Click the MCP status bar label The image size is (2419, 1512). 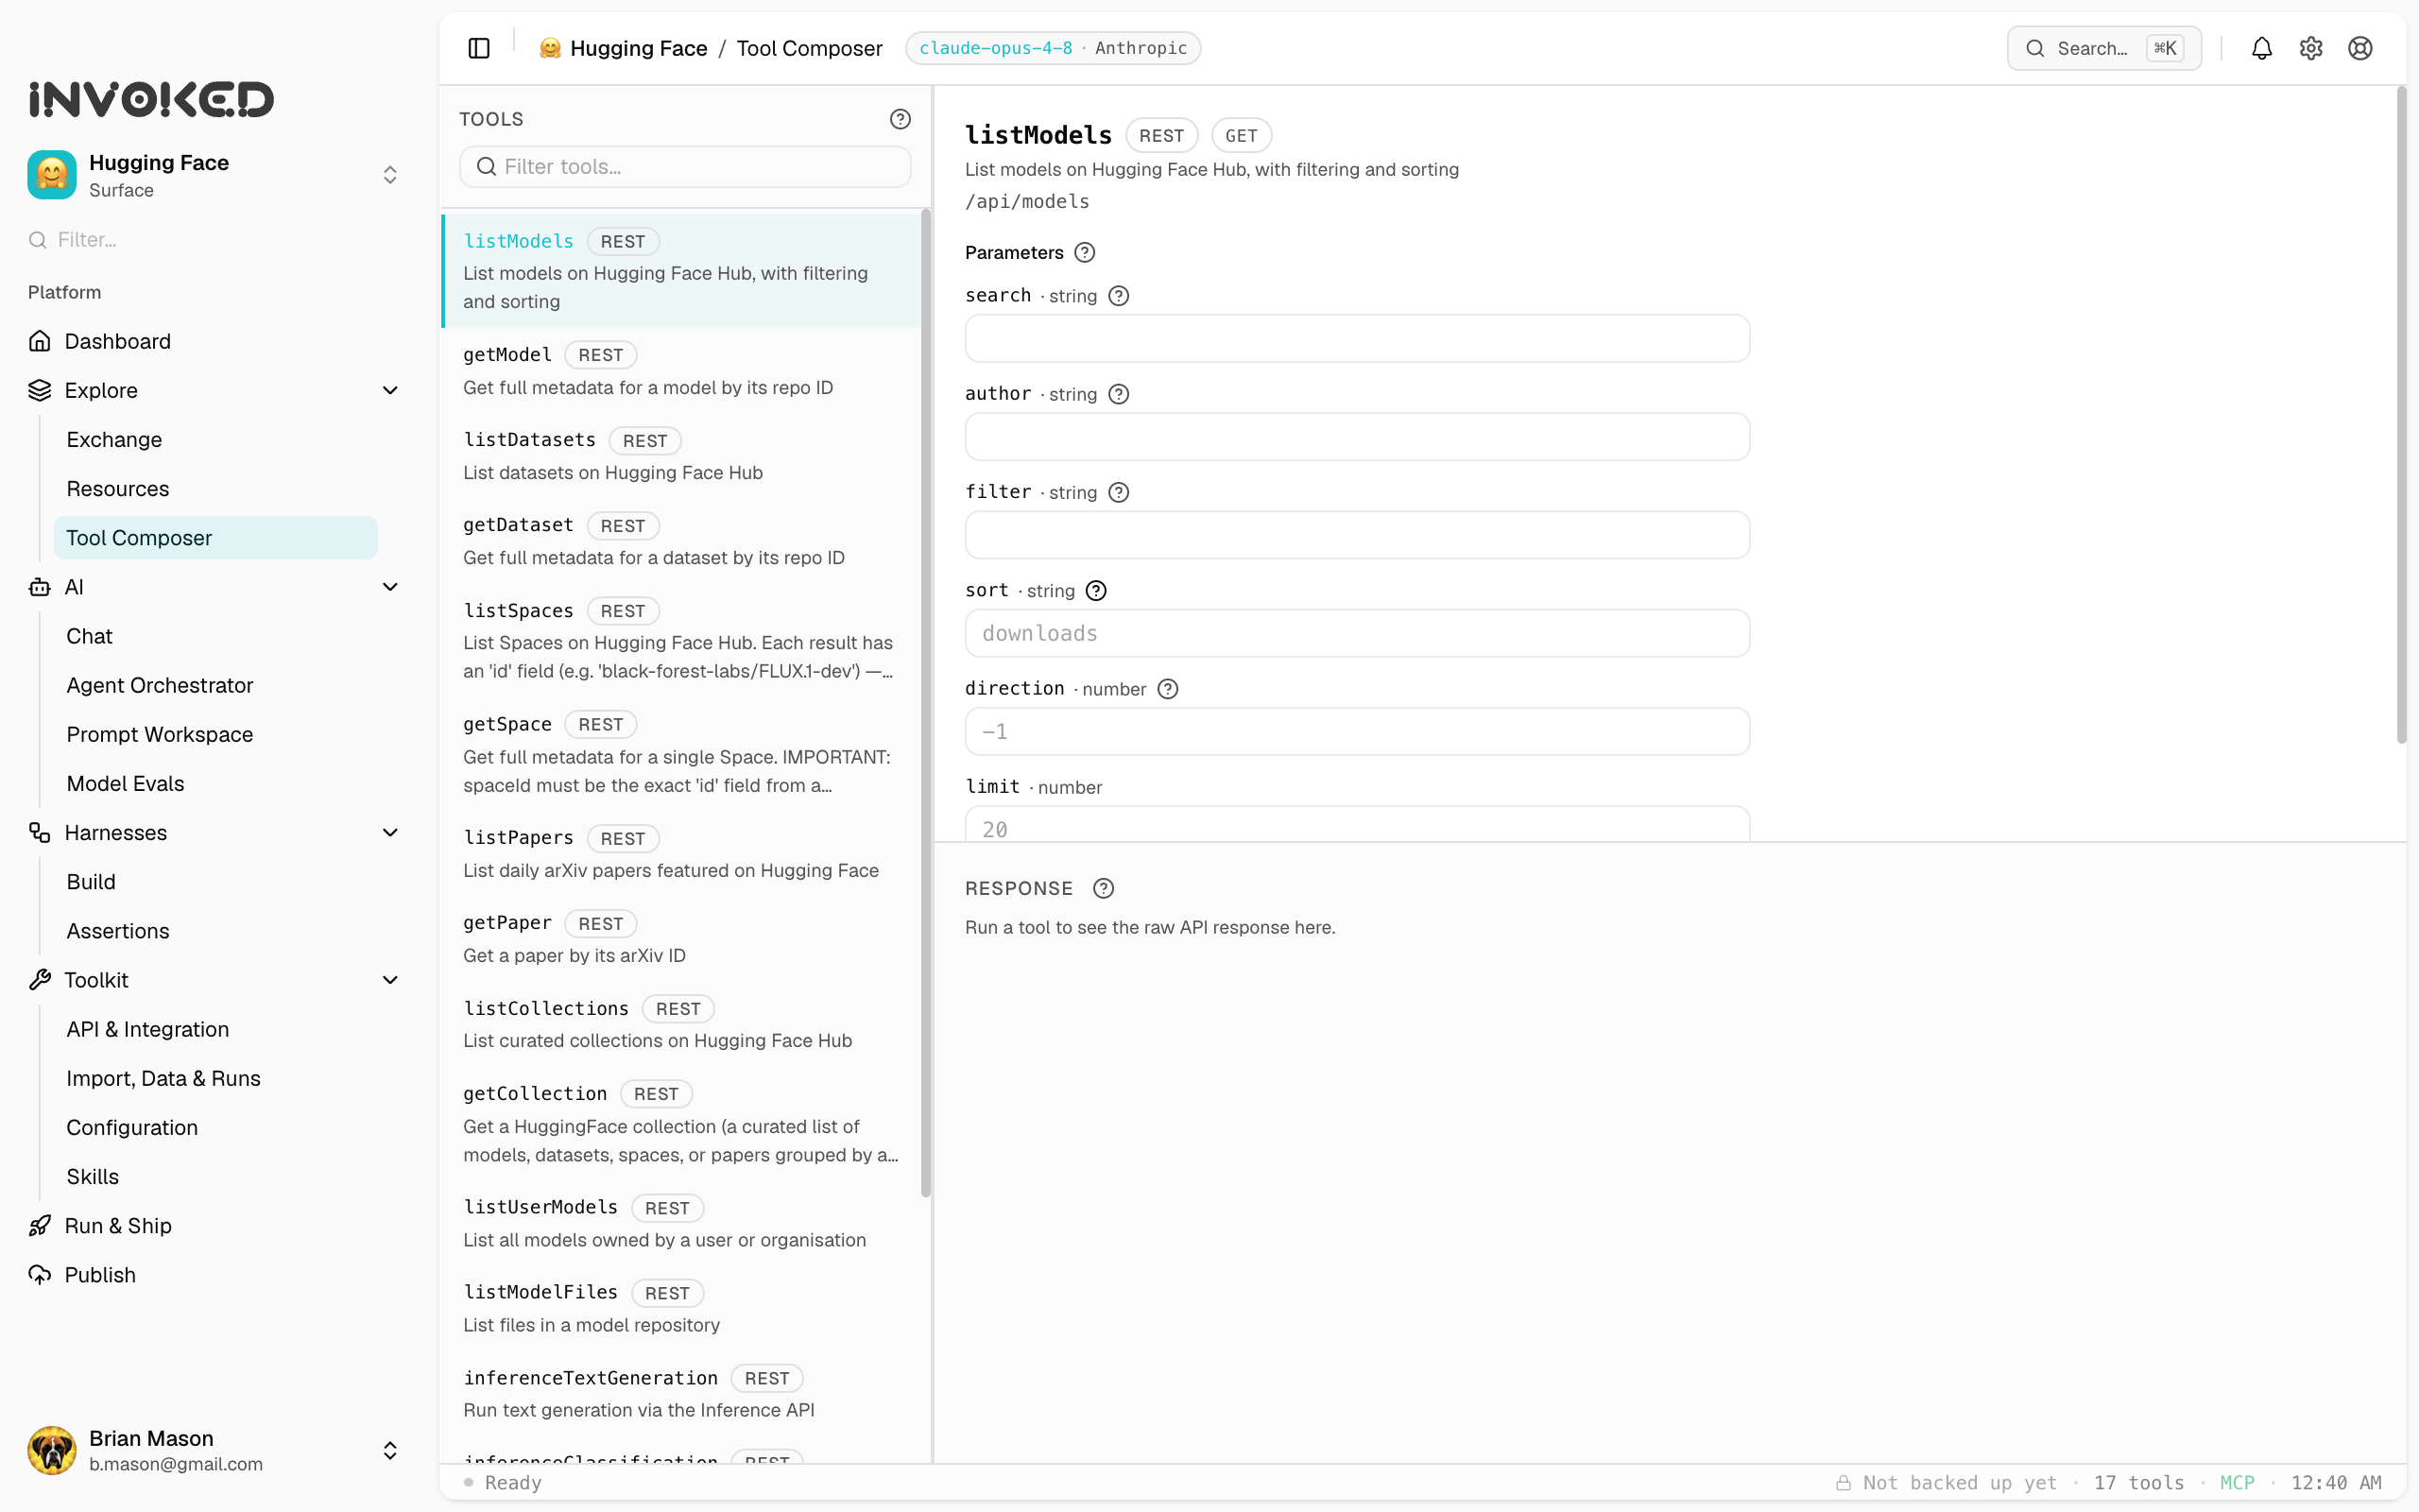coord(2237,1483)
